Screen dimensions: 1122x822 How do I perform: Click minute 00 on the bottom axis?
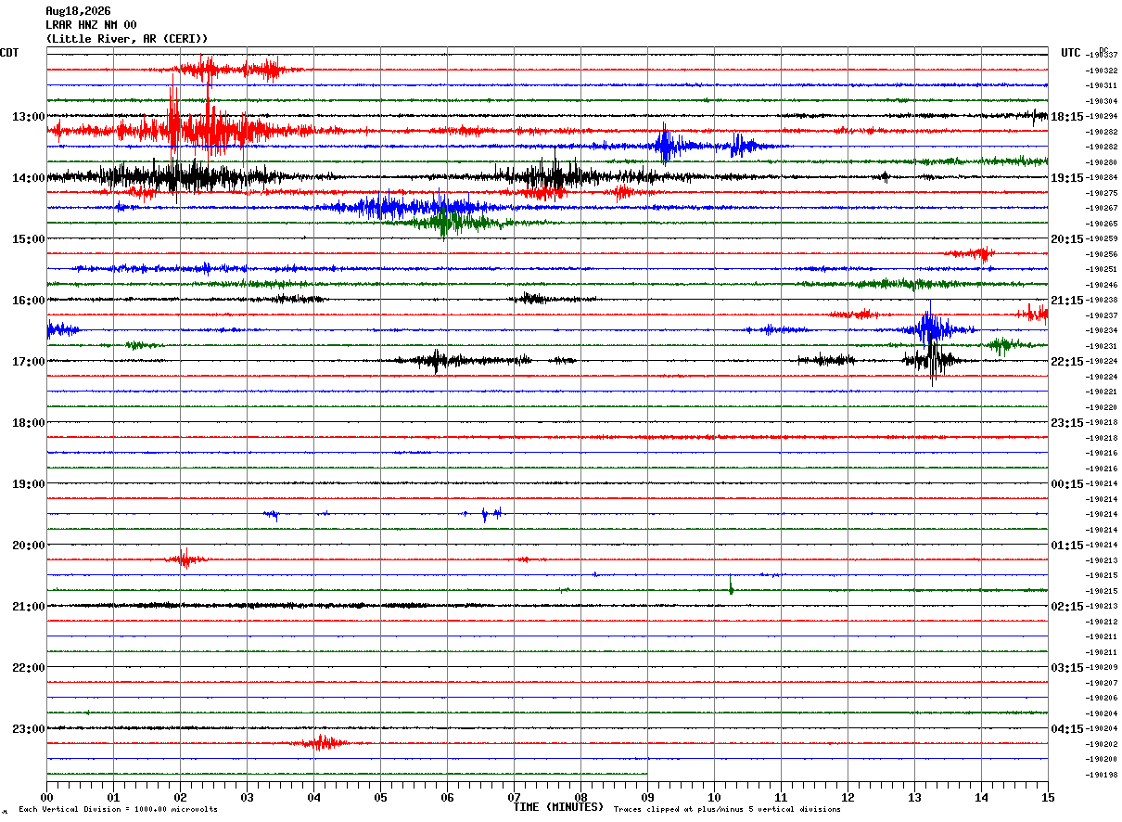click(x=46, y=797)
